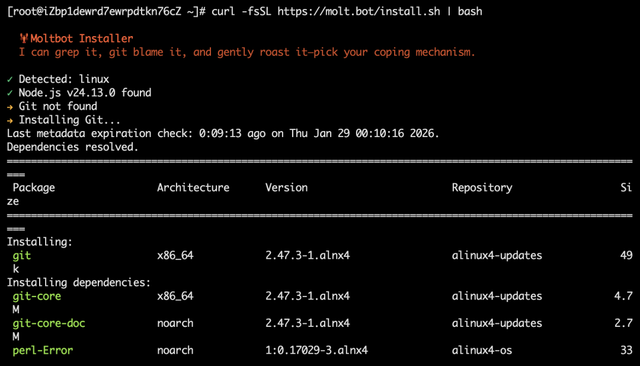Click the orange tagline mentioning "coping mechanism"
Screen dimensions: 640x366
point(247,52)
